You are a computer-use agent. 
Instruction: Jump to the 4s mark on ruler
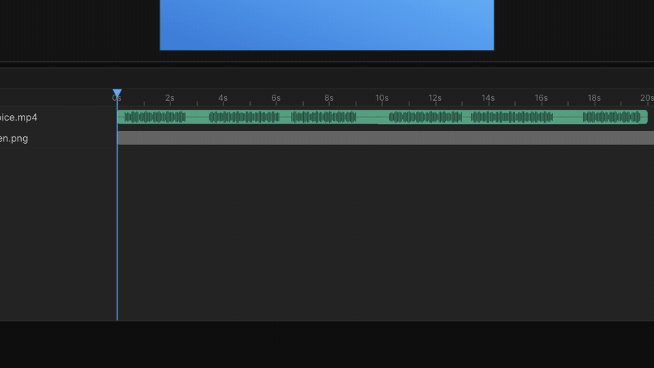[x=223, y=98]
